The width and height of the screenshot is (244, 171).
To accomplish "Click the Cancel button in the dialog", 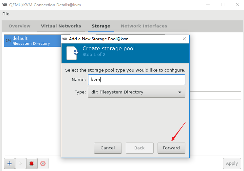I will click(x=108, y=148).
